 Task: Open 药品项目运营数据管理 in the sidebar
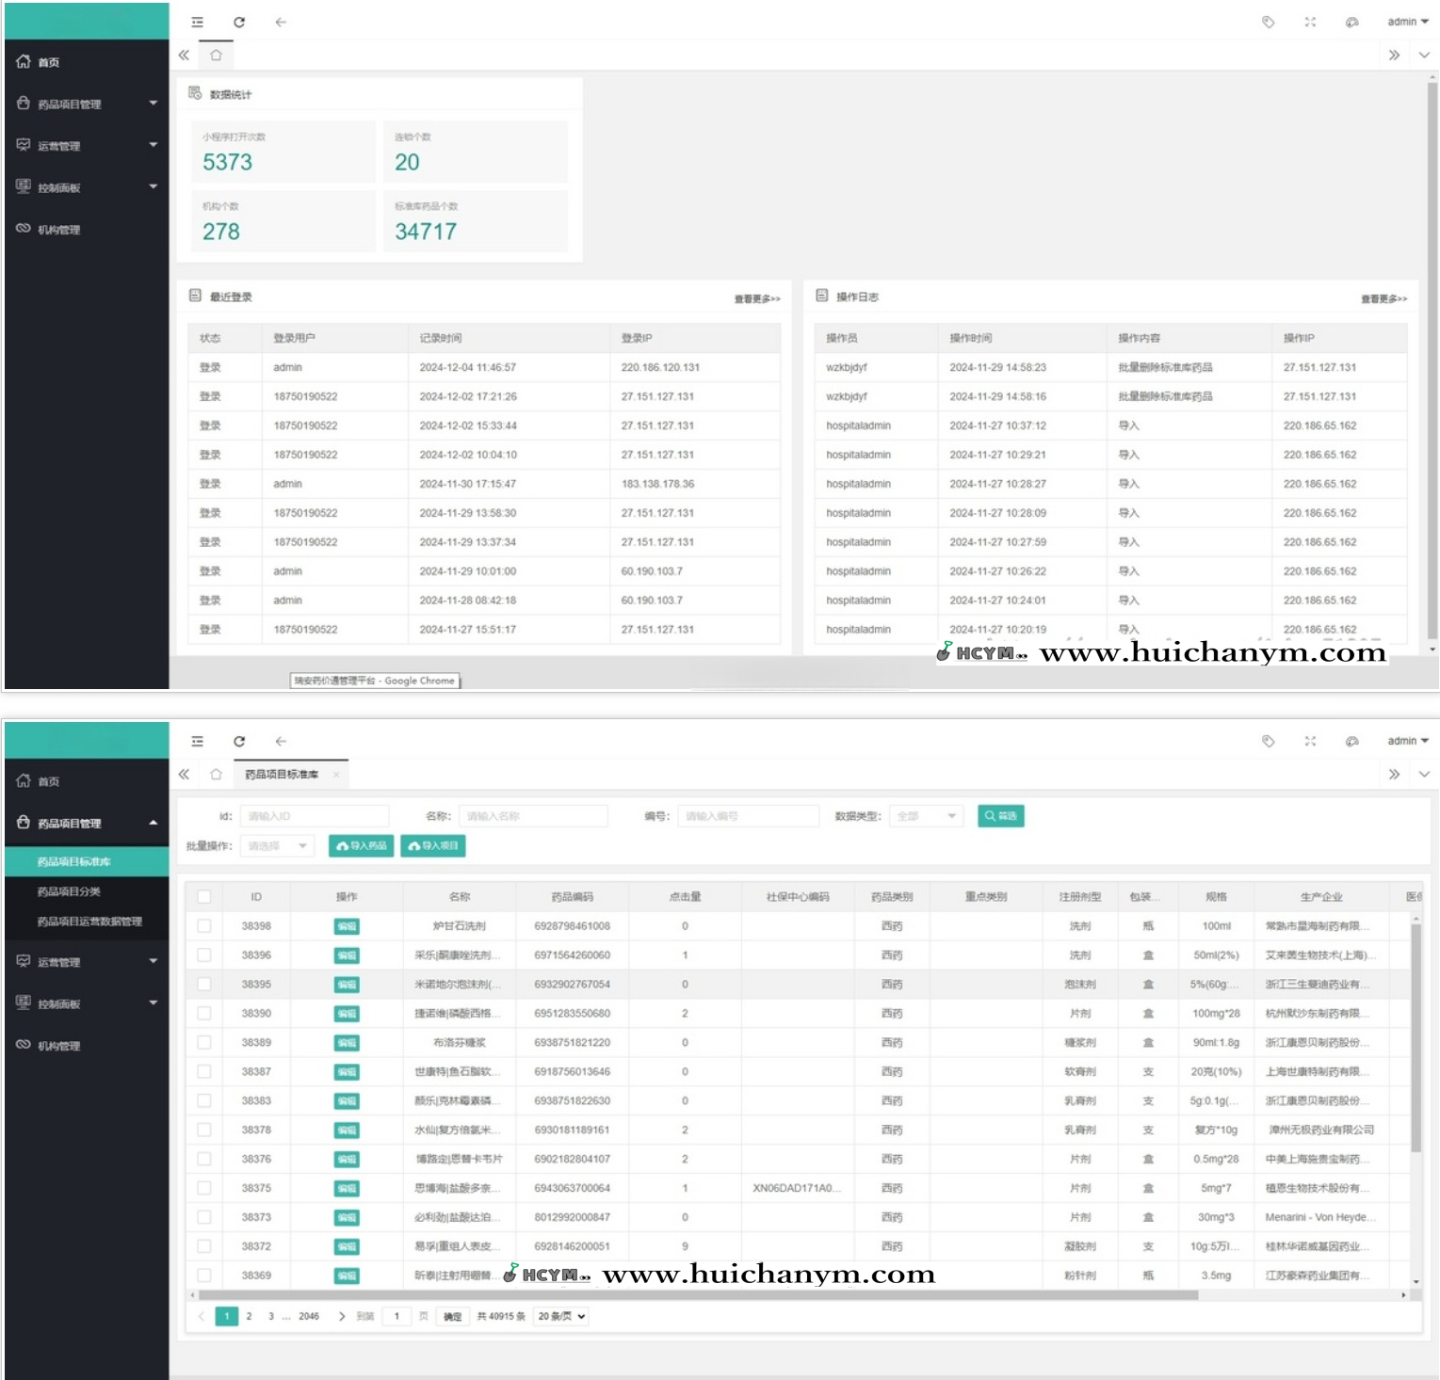click(x=89, y=922)
